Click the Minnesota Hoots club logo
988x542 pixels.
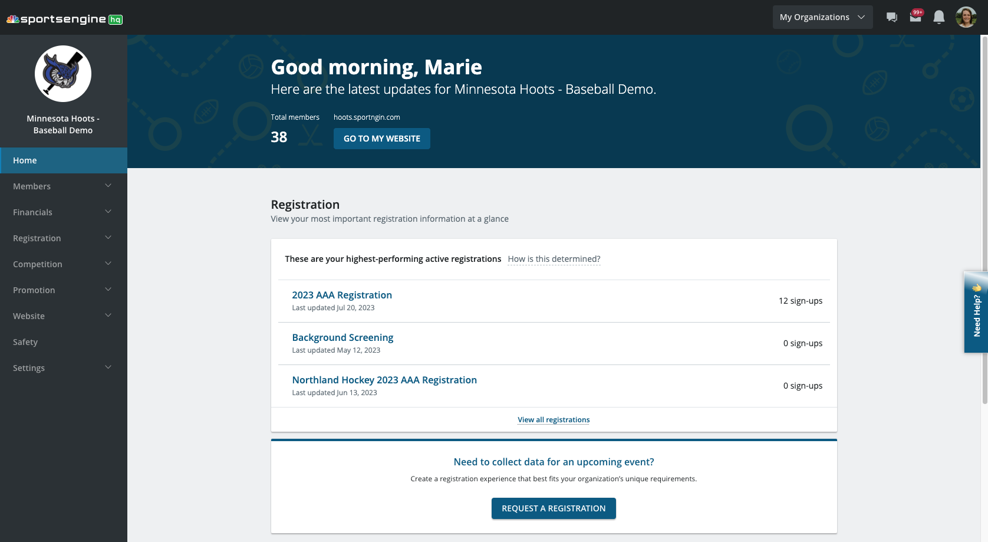(x=63, y=73)
